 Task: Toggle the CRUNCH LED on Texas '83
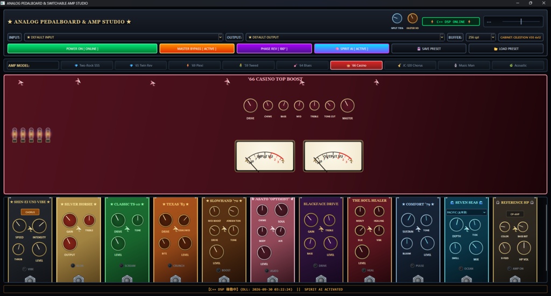[x=169, y=265]
